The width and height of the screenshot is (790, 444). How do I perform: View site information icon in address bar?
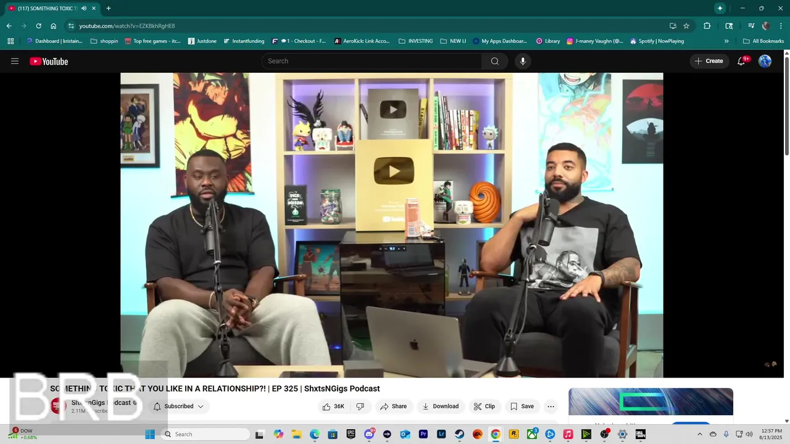pos(71,26)
